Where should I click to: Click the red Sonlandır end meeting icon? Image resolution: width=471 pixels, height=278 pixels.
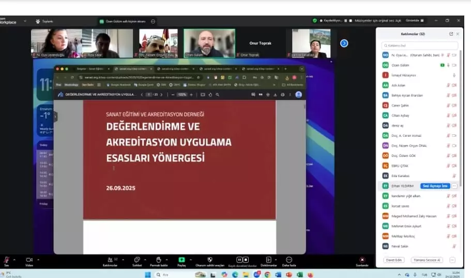pos(362,259)
